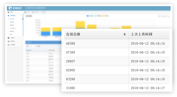
Task: Click the home icon in breadcrumb bar
Action: coord(25,12)
